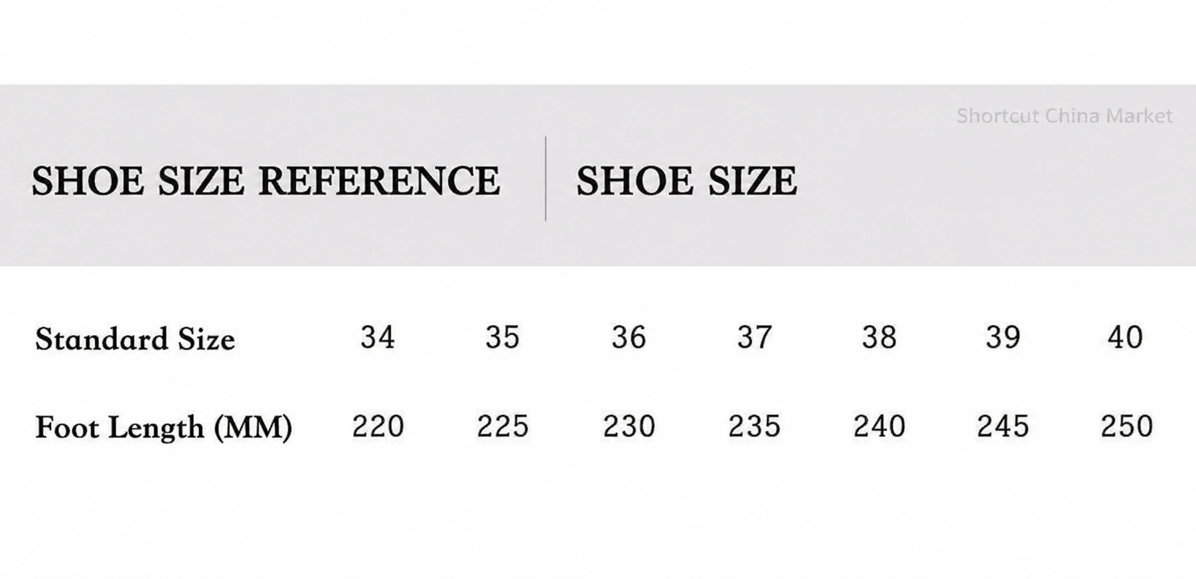Click the 245 foot length value
This screenshot has height=579, width=1196.
pyautogui.click(x=1003, y=426)
